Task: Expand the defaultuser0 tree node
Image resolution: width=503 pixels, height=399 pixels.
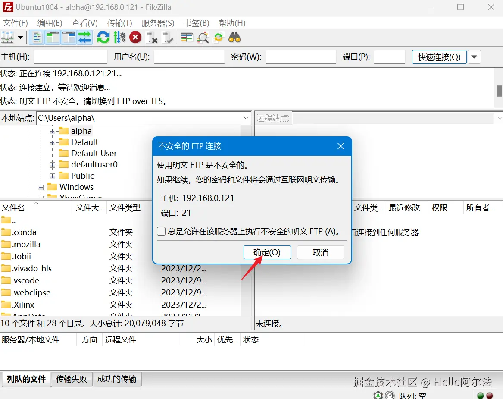Action: click(52, 165)
